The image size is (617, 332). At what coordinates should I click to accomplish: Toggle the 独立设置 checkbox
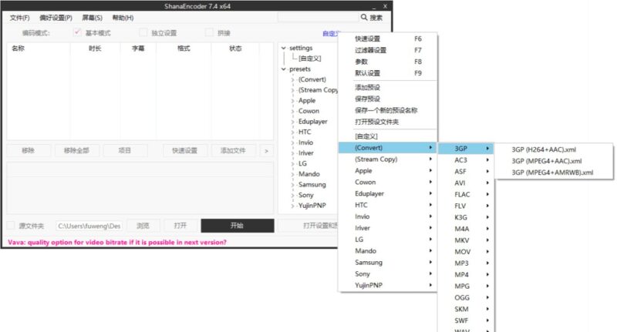[x=143, y=33]
